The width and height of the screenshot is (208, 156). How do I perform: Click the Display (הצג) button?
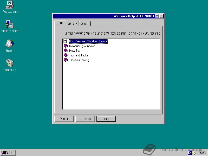[106, 119]
